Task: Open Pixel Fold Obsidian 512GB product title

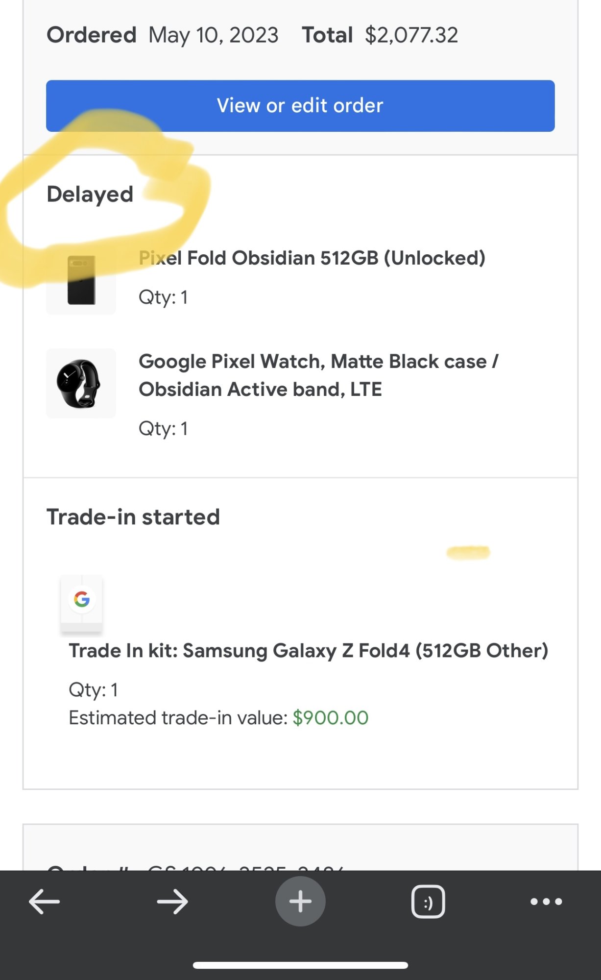Action: click(x=312, y=258)
